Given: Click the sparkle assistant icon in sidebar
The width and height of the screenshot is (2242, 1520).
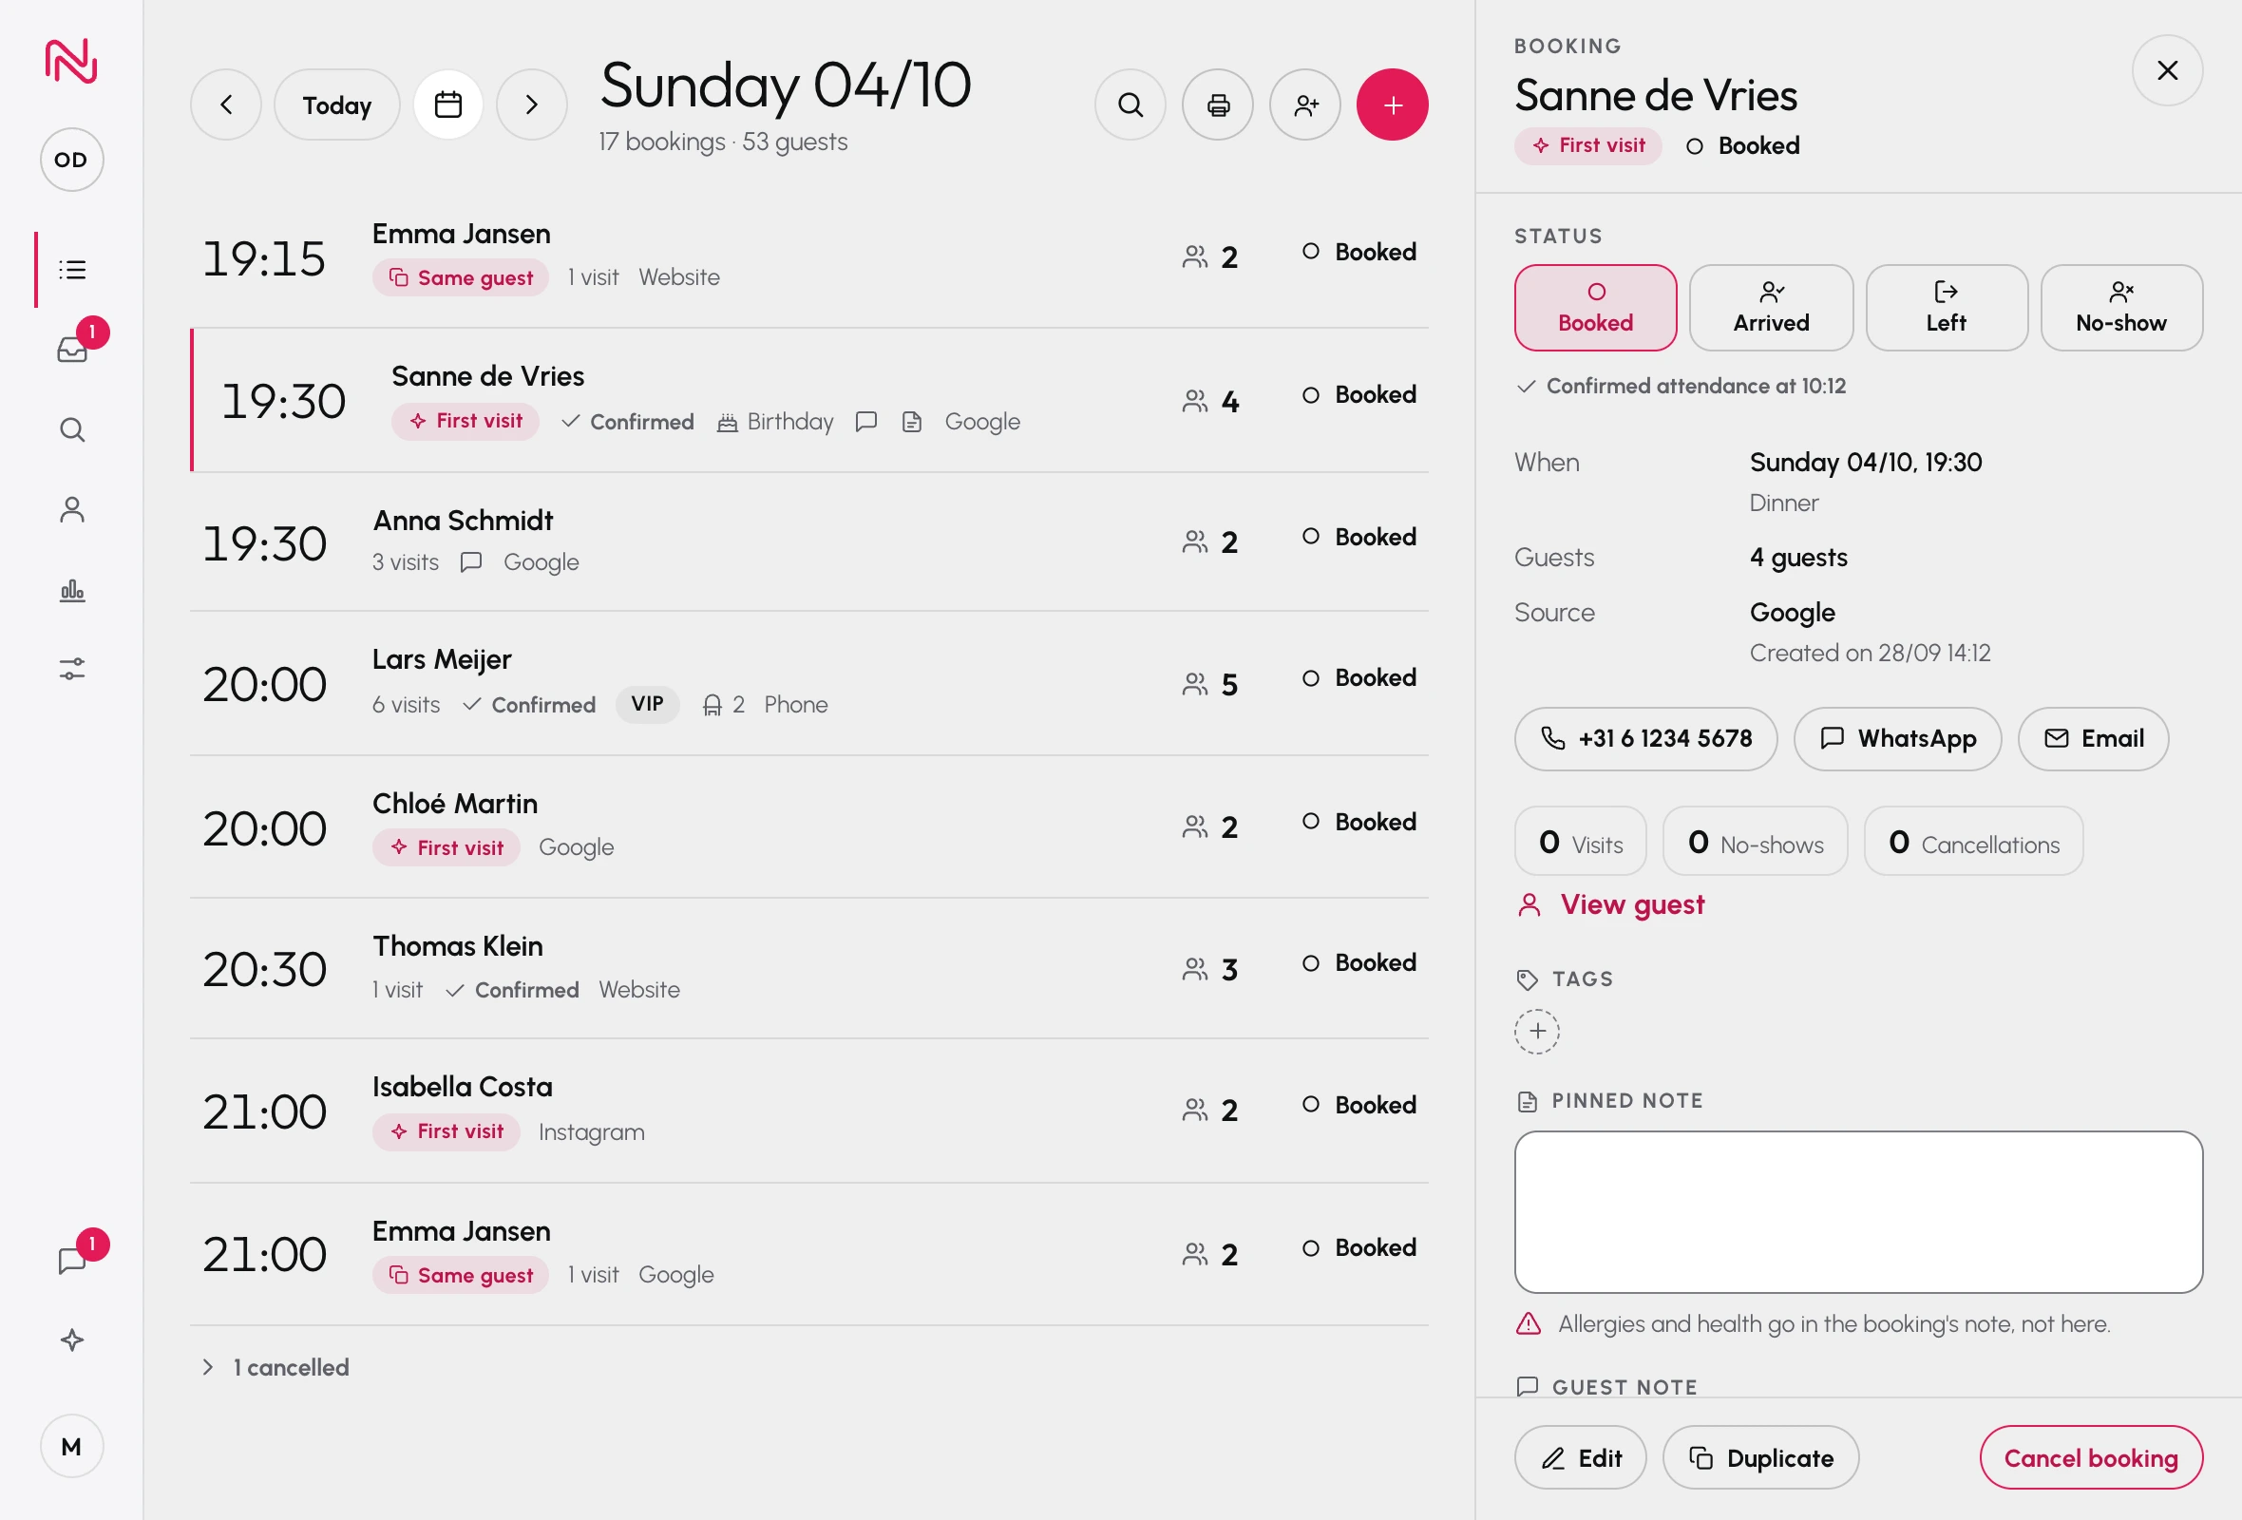Looking at the screenshot, I should coord(72,1339).
